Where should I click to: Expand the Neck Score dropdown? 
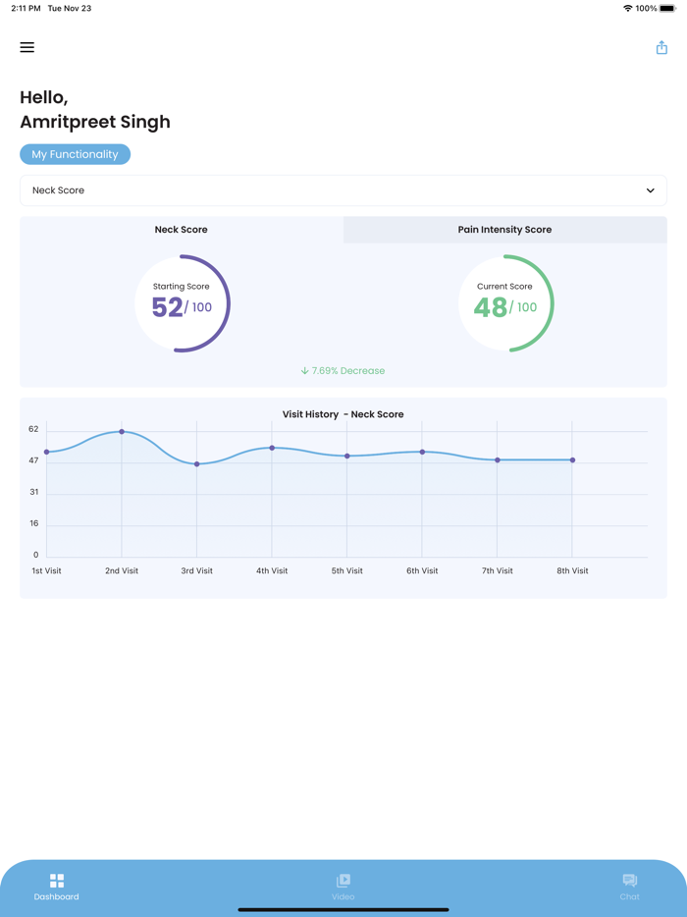tap(343, 190)
